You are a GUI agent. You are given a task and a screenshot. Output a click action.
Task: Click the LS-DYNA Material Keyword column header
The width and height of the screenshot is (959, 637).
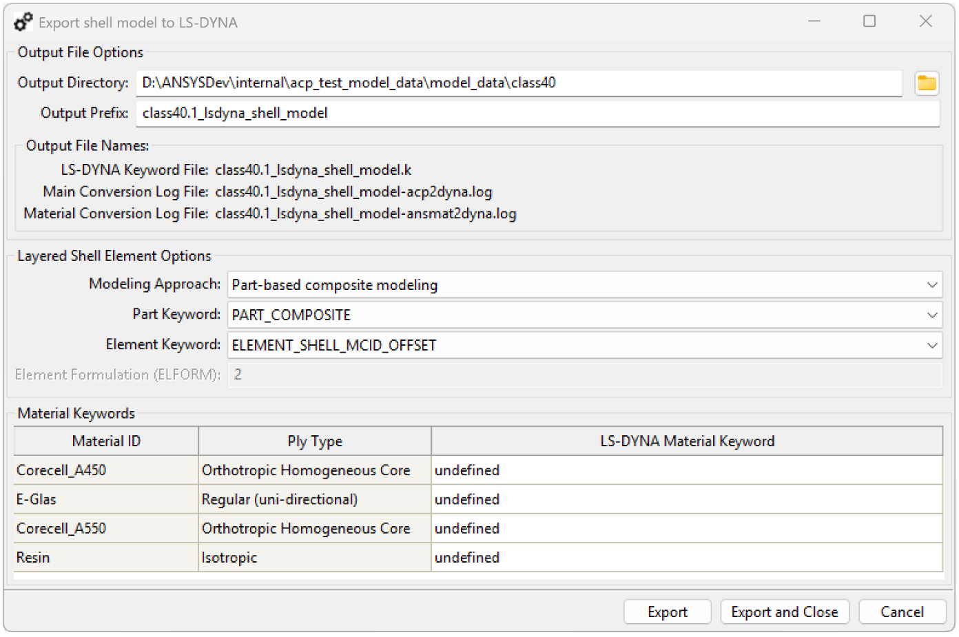689,441
